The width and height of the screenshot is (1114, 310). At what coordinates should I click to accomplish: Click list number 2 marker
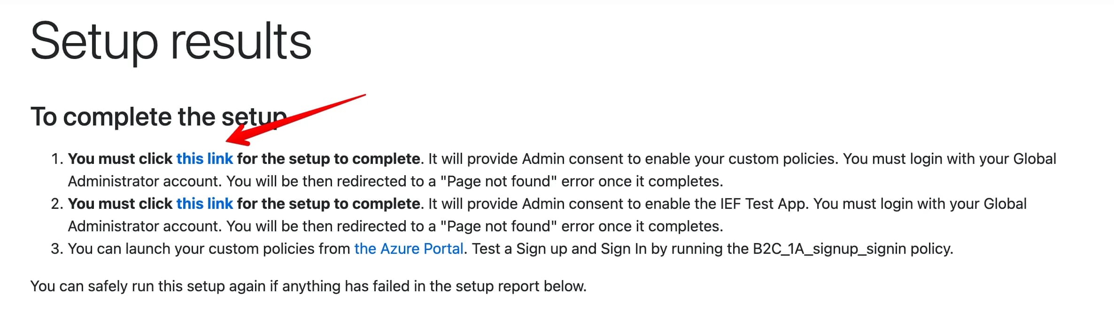pyautogui.click(x=56, y=204)
